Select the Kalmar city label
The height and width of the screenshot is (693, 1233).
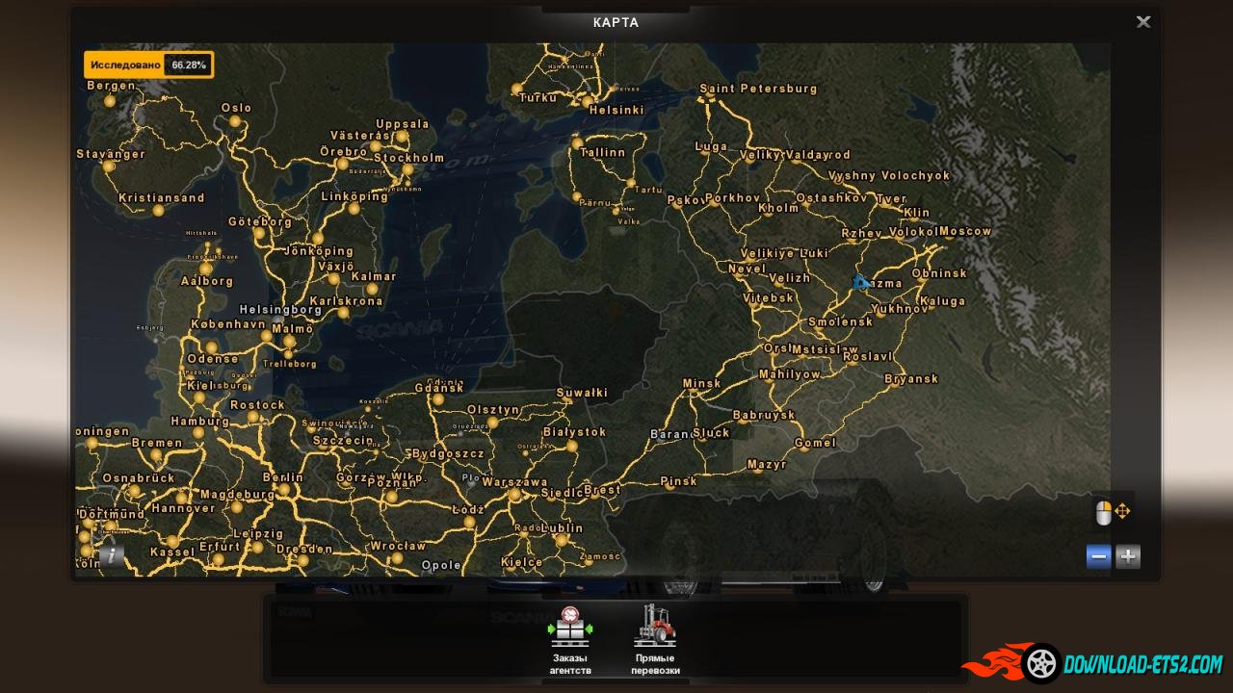pos(374,276)
